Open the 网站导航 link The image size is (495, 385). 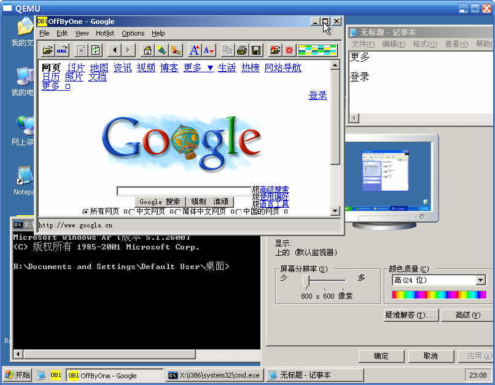[283, 67]
